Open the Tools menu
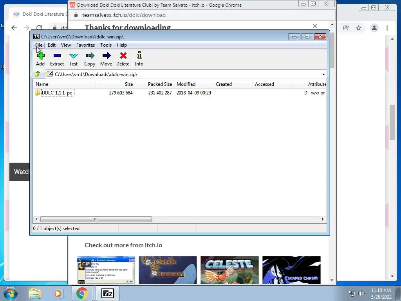 [x=106, y=45]
